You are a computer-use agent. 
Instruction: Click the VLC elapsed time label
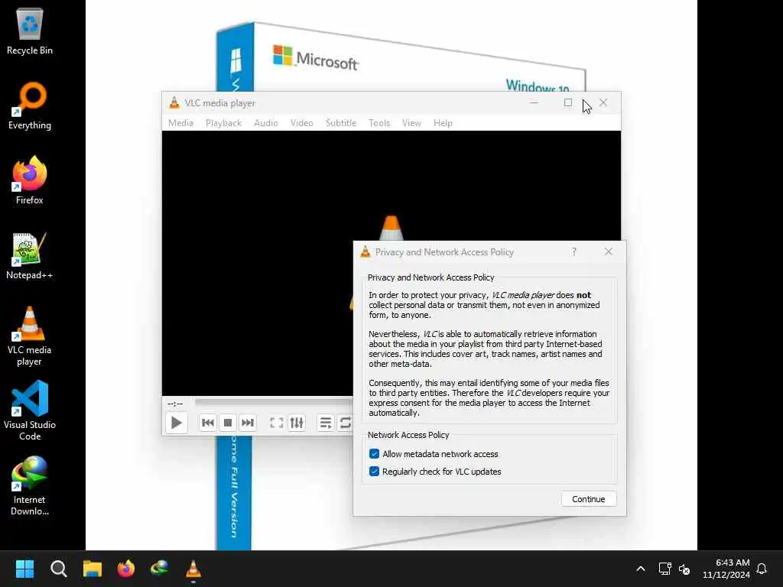tap(175, 404)
